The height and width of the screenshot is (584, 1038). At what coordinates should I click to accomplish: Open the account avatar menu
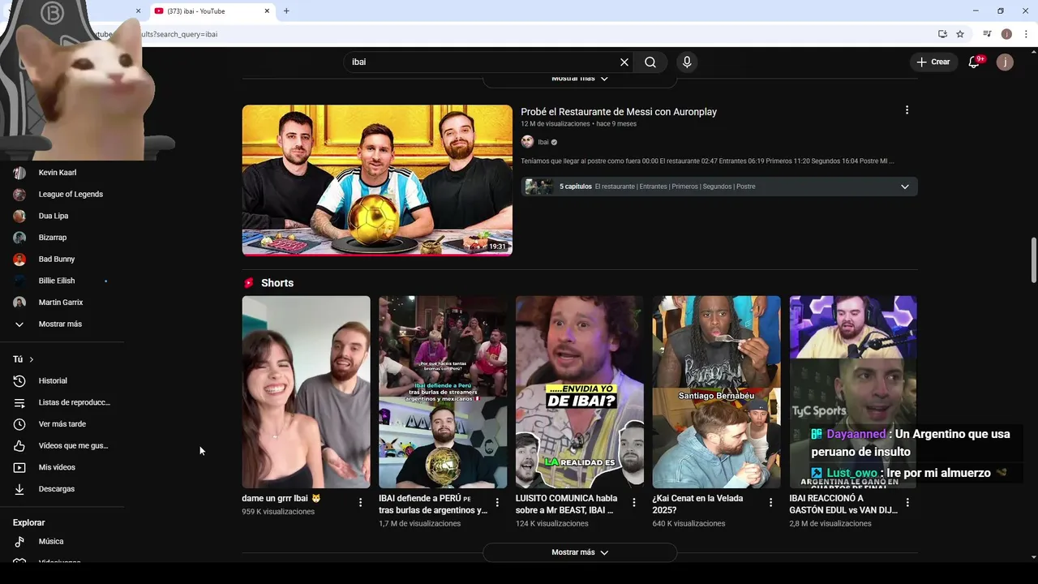(1005, 62)
